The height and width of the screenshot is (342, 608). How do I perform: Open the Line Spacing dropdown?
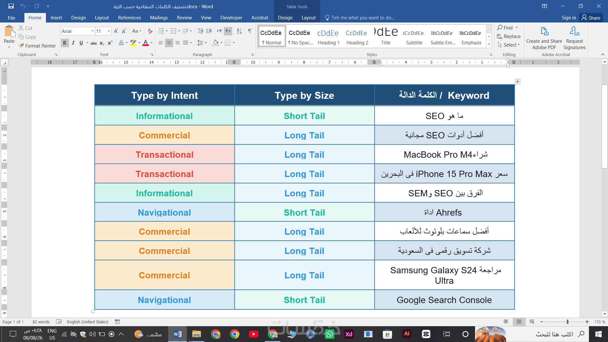point(202,43)
